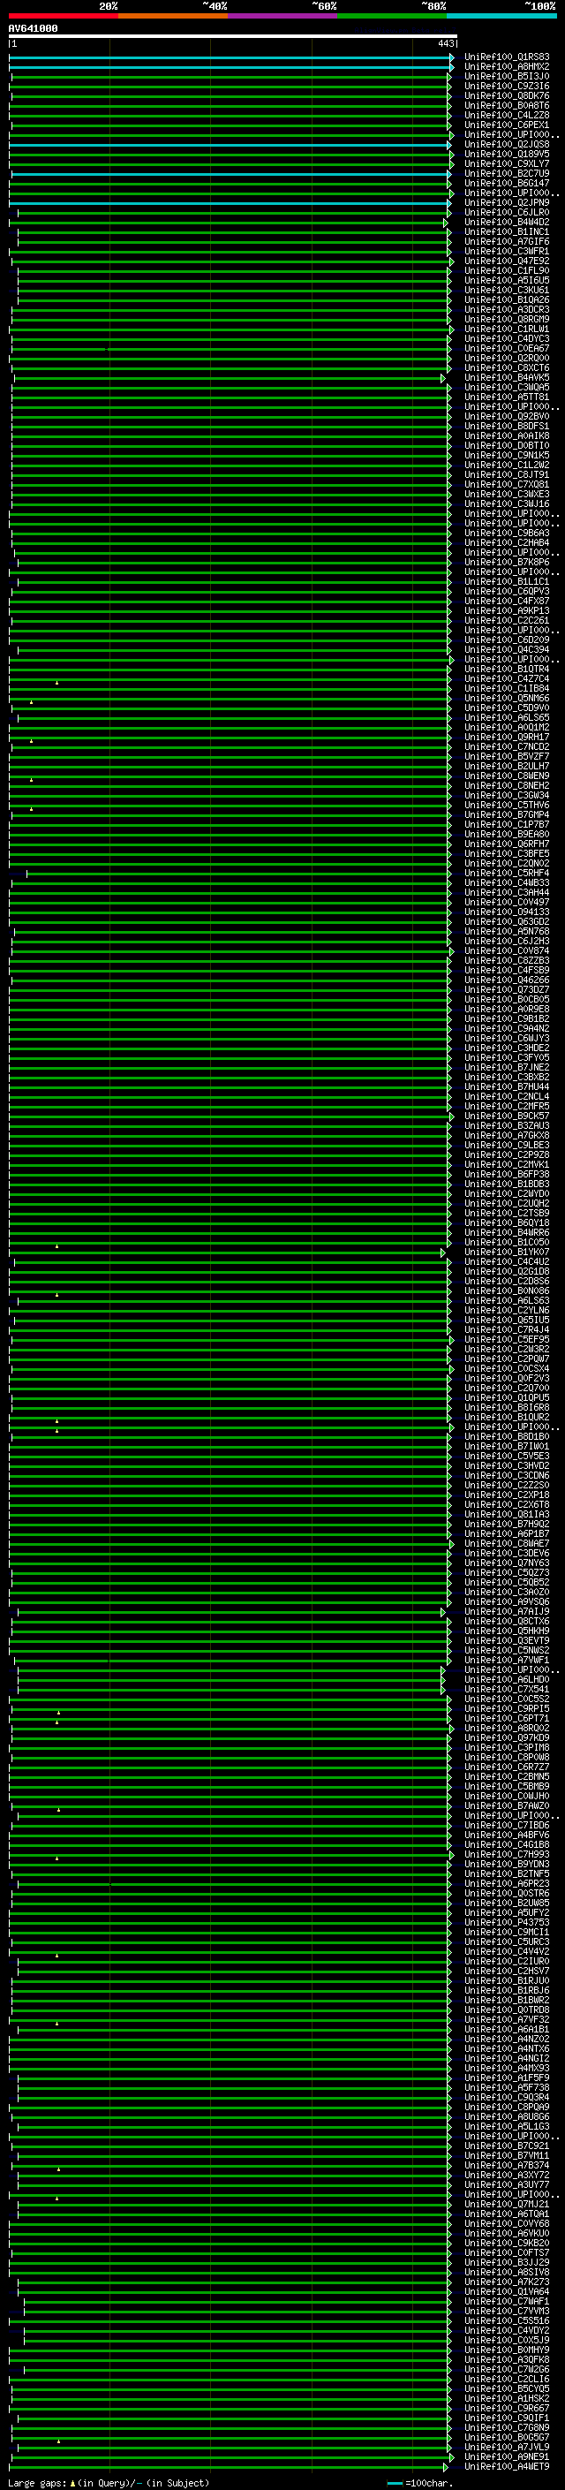
Task: Click label UniRef100_C2TSB9
Action: click(507, 1213)
